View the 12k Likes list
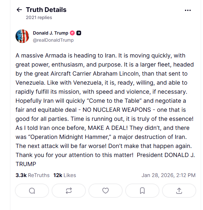 pos(65,175)
